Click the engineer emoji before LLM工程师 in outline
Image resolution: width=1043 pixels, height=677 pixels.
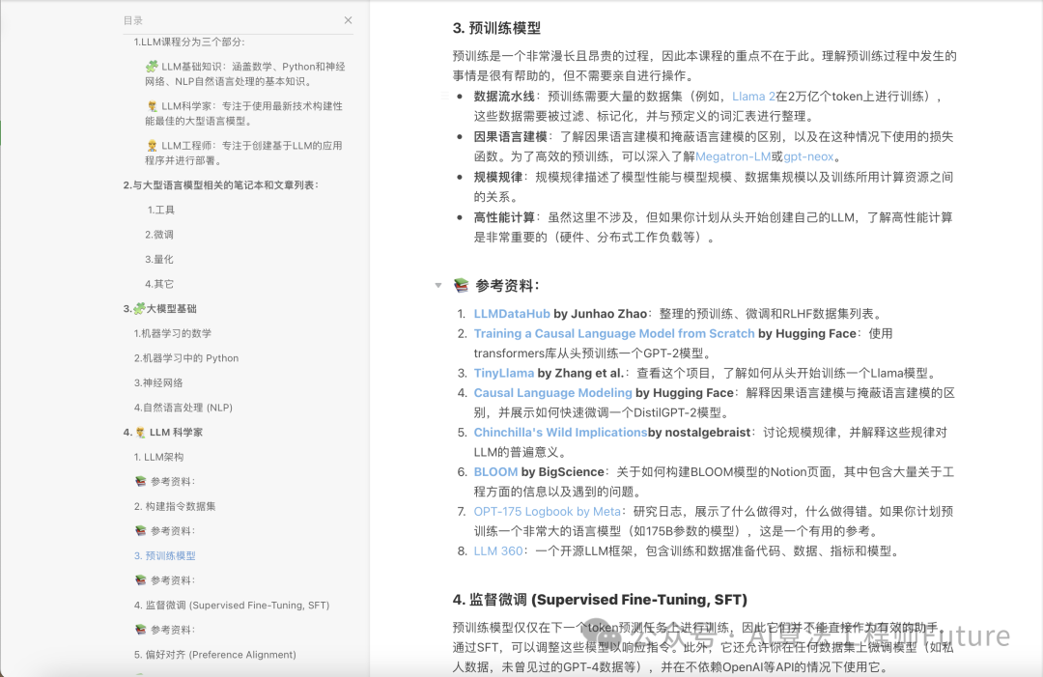pyautogui.click(x=152, y=145)
